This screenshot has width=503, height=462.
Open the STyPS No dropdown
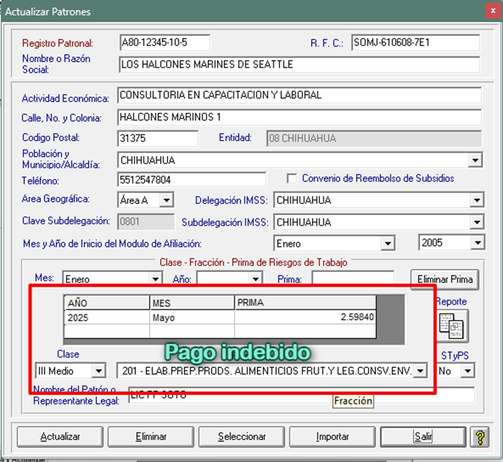click(468, 371)
